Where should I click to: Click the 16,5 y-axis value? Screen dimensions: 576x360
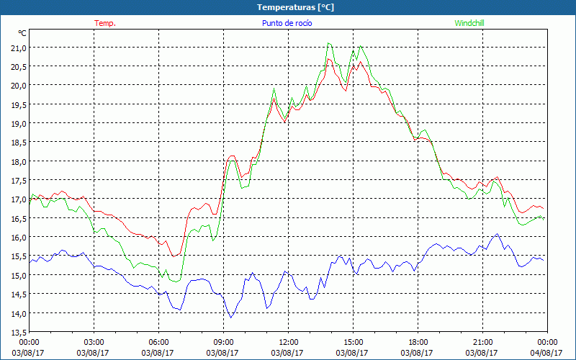pos(19,219)
